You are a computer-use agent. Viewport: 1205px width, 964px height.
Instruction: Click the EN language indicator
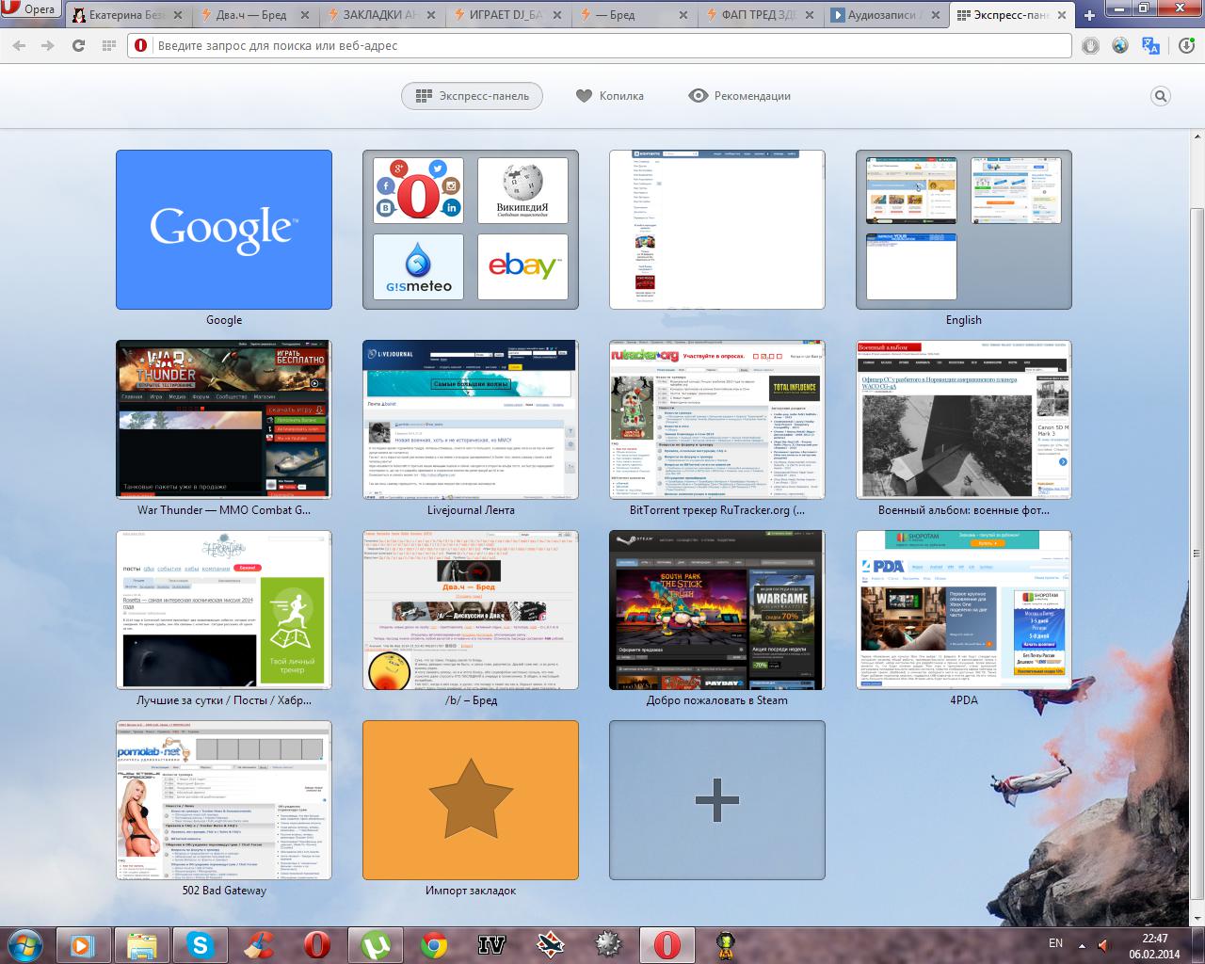1055,943
